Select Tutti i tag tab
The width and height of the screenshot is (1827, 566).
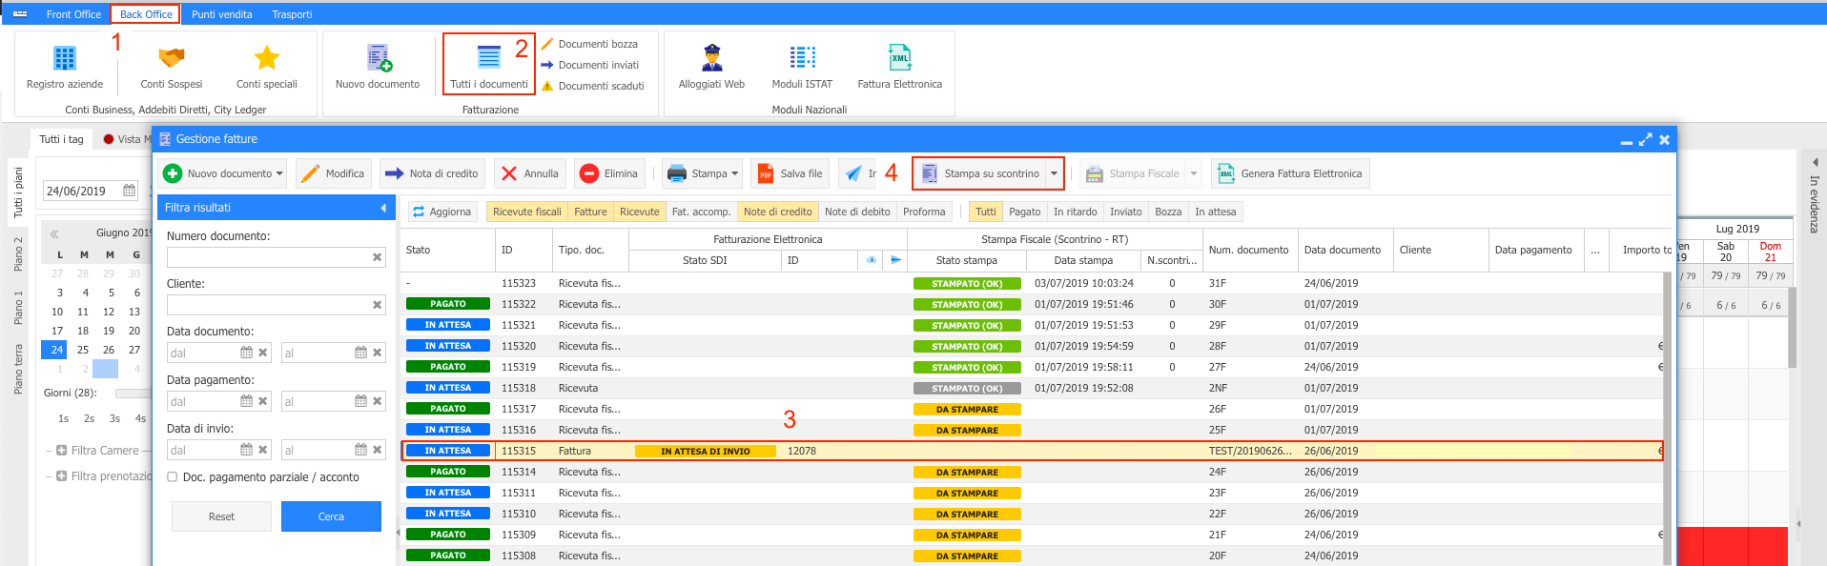[x=62, y=139]
